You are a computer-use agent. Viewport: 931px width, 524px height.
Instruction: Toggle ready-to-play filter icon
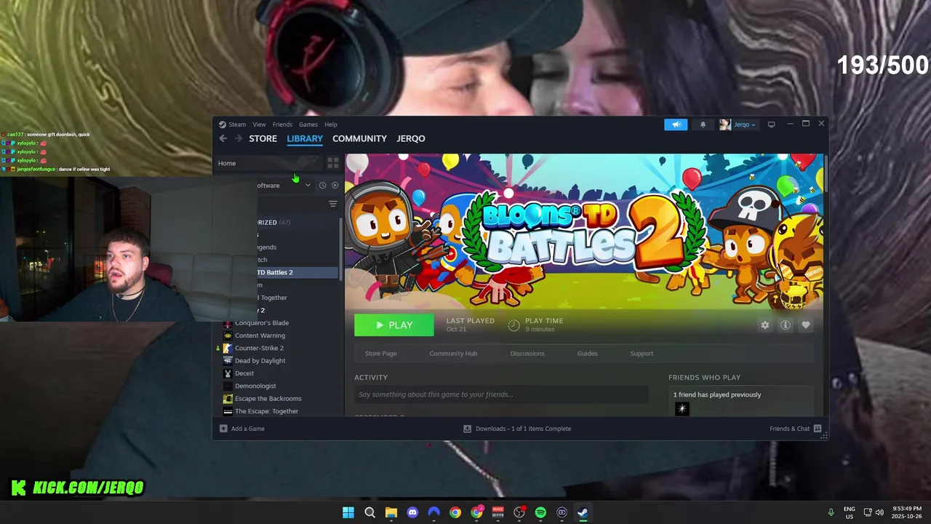[335, 185]
